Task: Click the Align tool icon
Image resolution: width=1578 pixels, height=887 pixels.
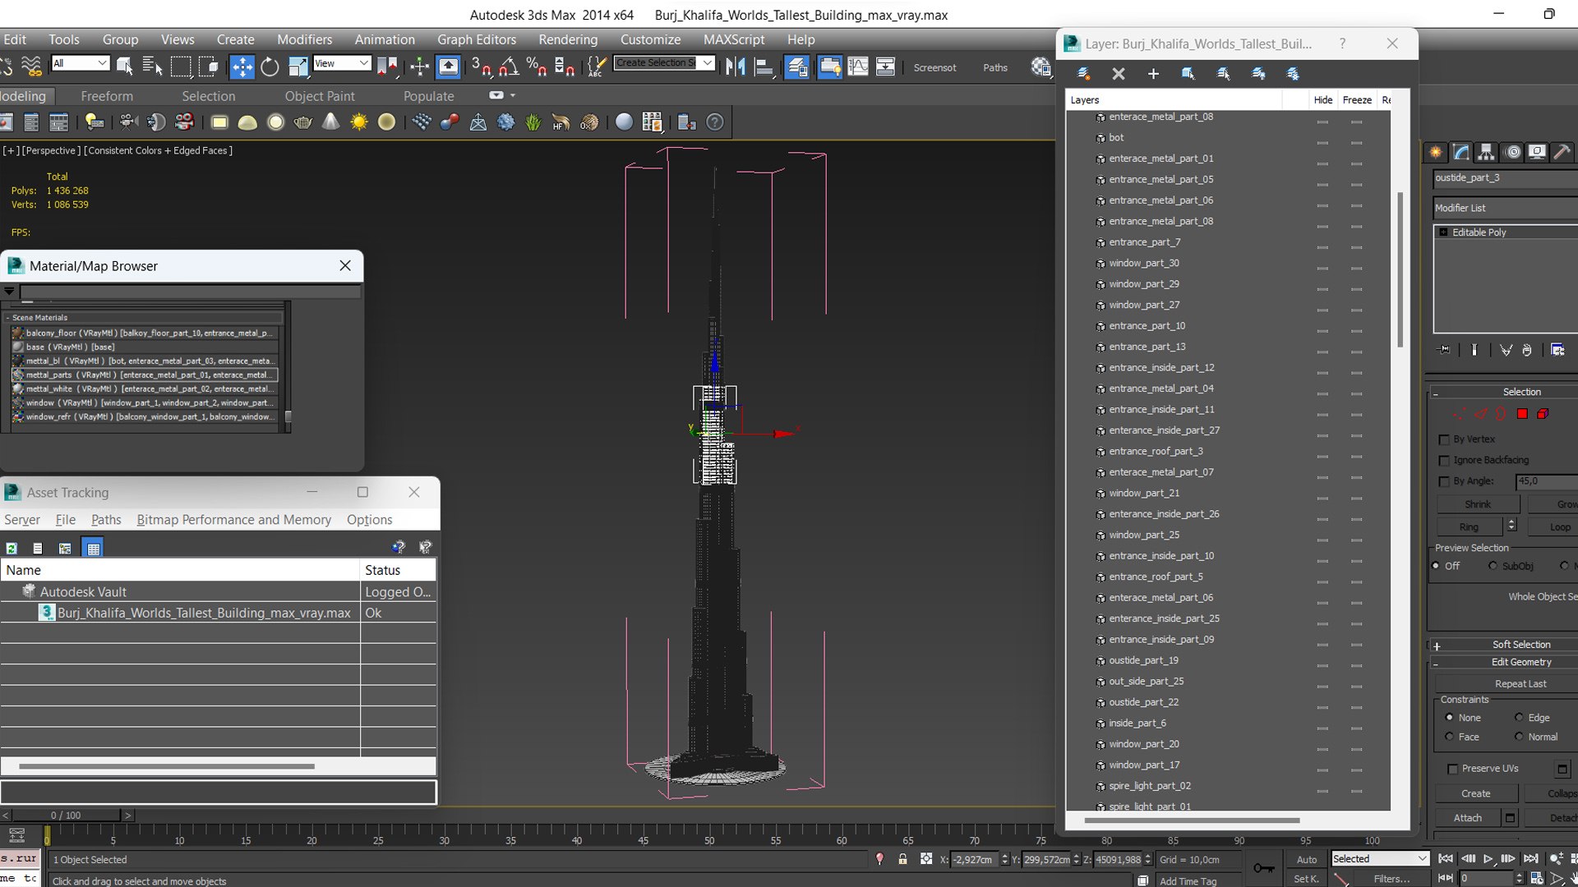Action: point(764,67)
